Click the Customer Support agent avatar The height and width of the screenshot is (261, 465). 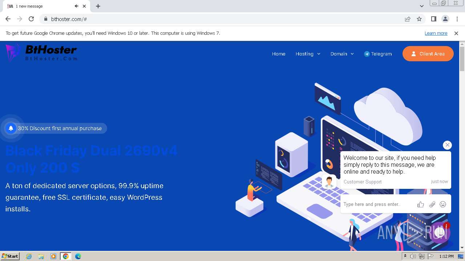(329, 182)
